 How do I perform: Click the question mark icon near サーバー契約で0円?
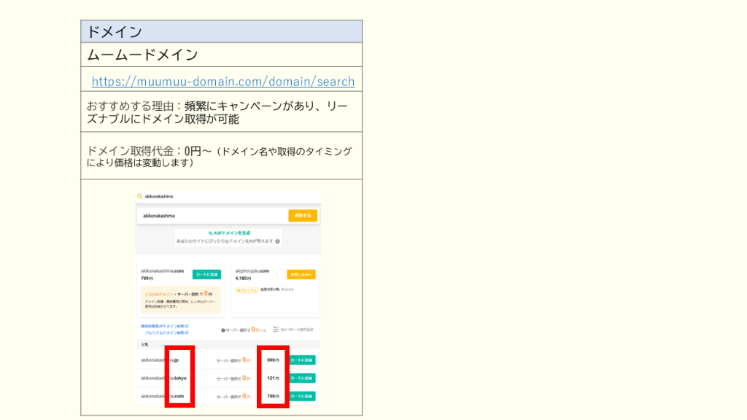(222, 330)
